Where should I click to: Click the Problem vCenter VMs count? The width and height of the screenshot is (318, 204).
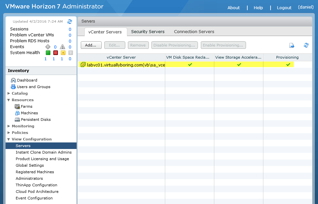point(70,35)
